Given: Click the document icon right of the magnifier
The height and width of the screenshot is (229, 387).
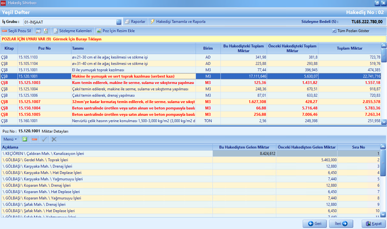Looking at the screenshot, I should click(46, 31).
